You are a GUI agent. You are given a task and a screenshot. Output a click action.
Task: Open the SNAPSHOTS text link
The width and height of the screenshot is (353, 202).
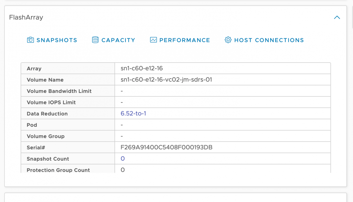pos(57,40)
